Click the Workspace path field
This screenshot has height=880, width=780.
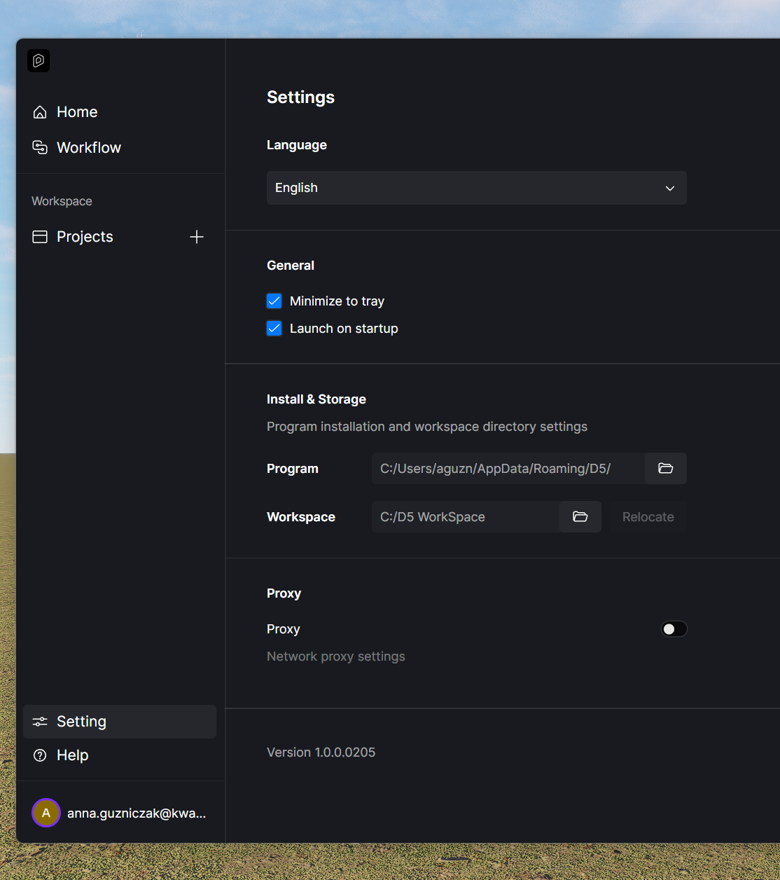point(465,517)
